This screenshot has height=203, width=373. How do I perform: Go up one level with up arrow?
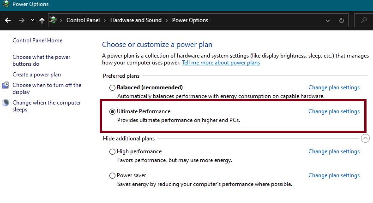[42, 21]
